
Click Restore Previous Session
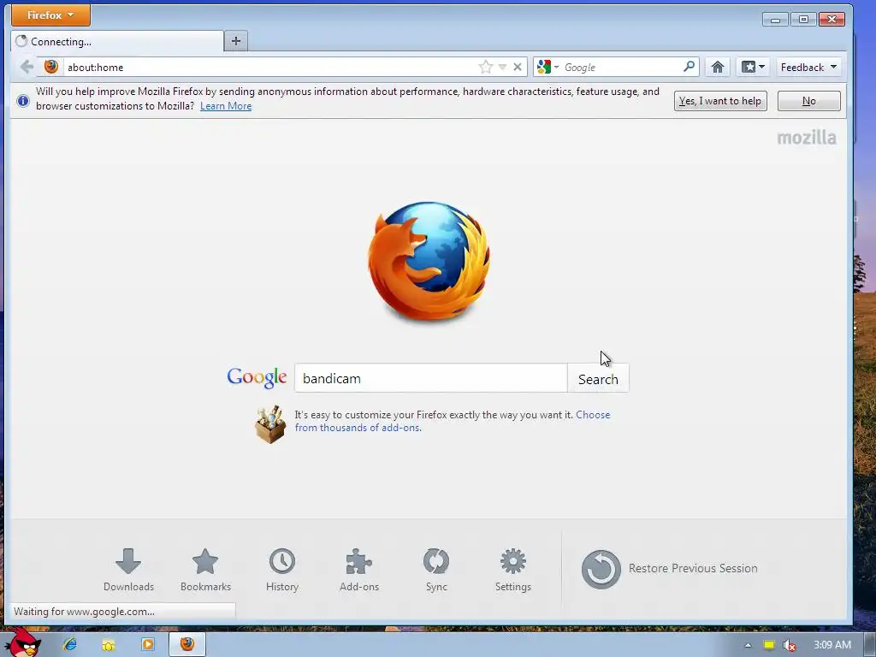669,569
